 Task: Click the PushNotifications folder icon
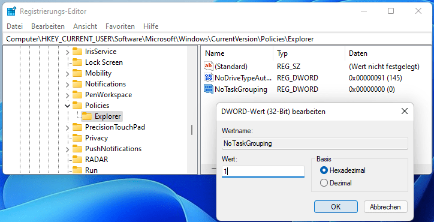pos(77,149)
